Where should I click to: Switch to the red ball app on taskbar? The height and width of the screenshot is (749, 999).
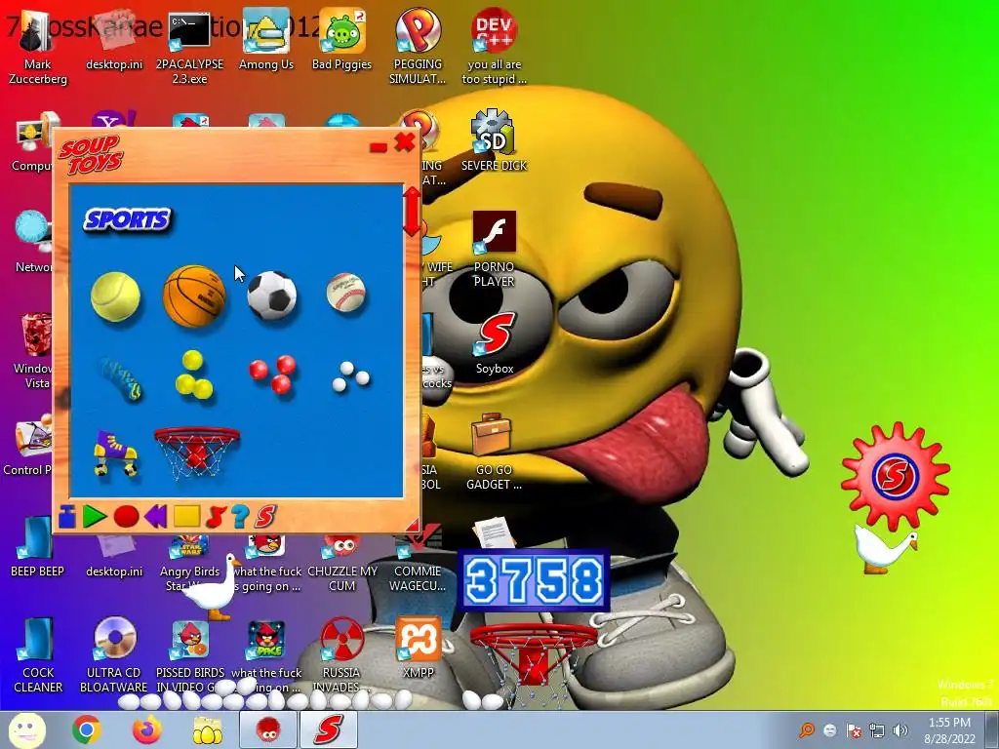[x=267, y=729]
